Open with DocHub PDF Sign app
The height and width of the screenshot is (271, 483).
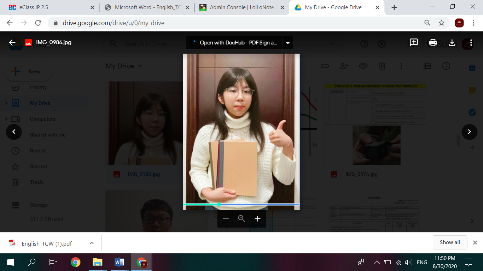[x=234, y=43]
